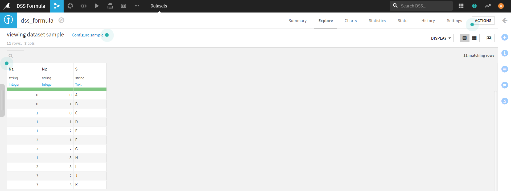Click the left panel handle
Screen dimensions: 511x191
pos(2,101)
